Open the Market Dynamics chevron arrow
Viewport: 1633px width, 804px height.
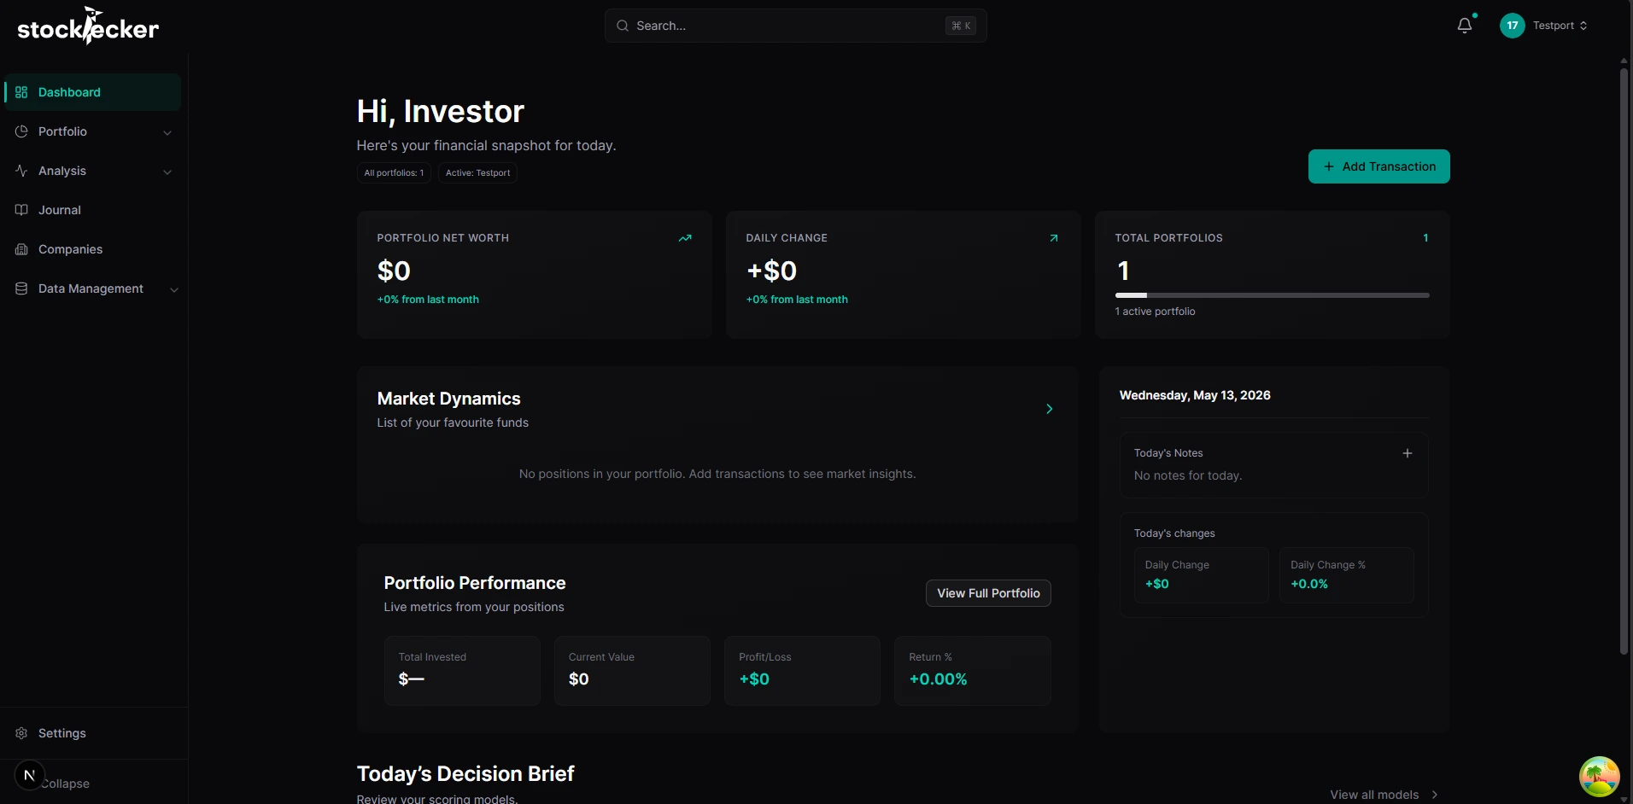click(1050, 409)
